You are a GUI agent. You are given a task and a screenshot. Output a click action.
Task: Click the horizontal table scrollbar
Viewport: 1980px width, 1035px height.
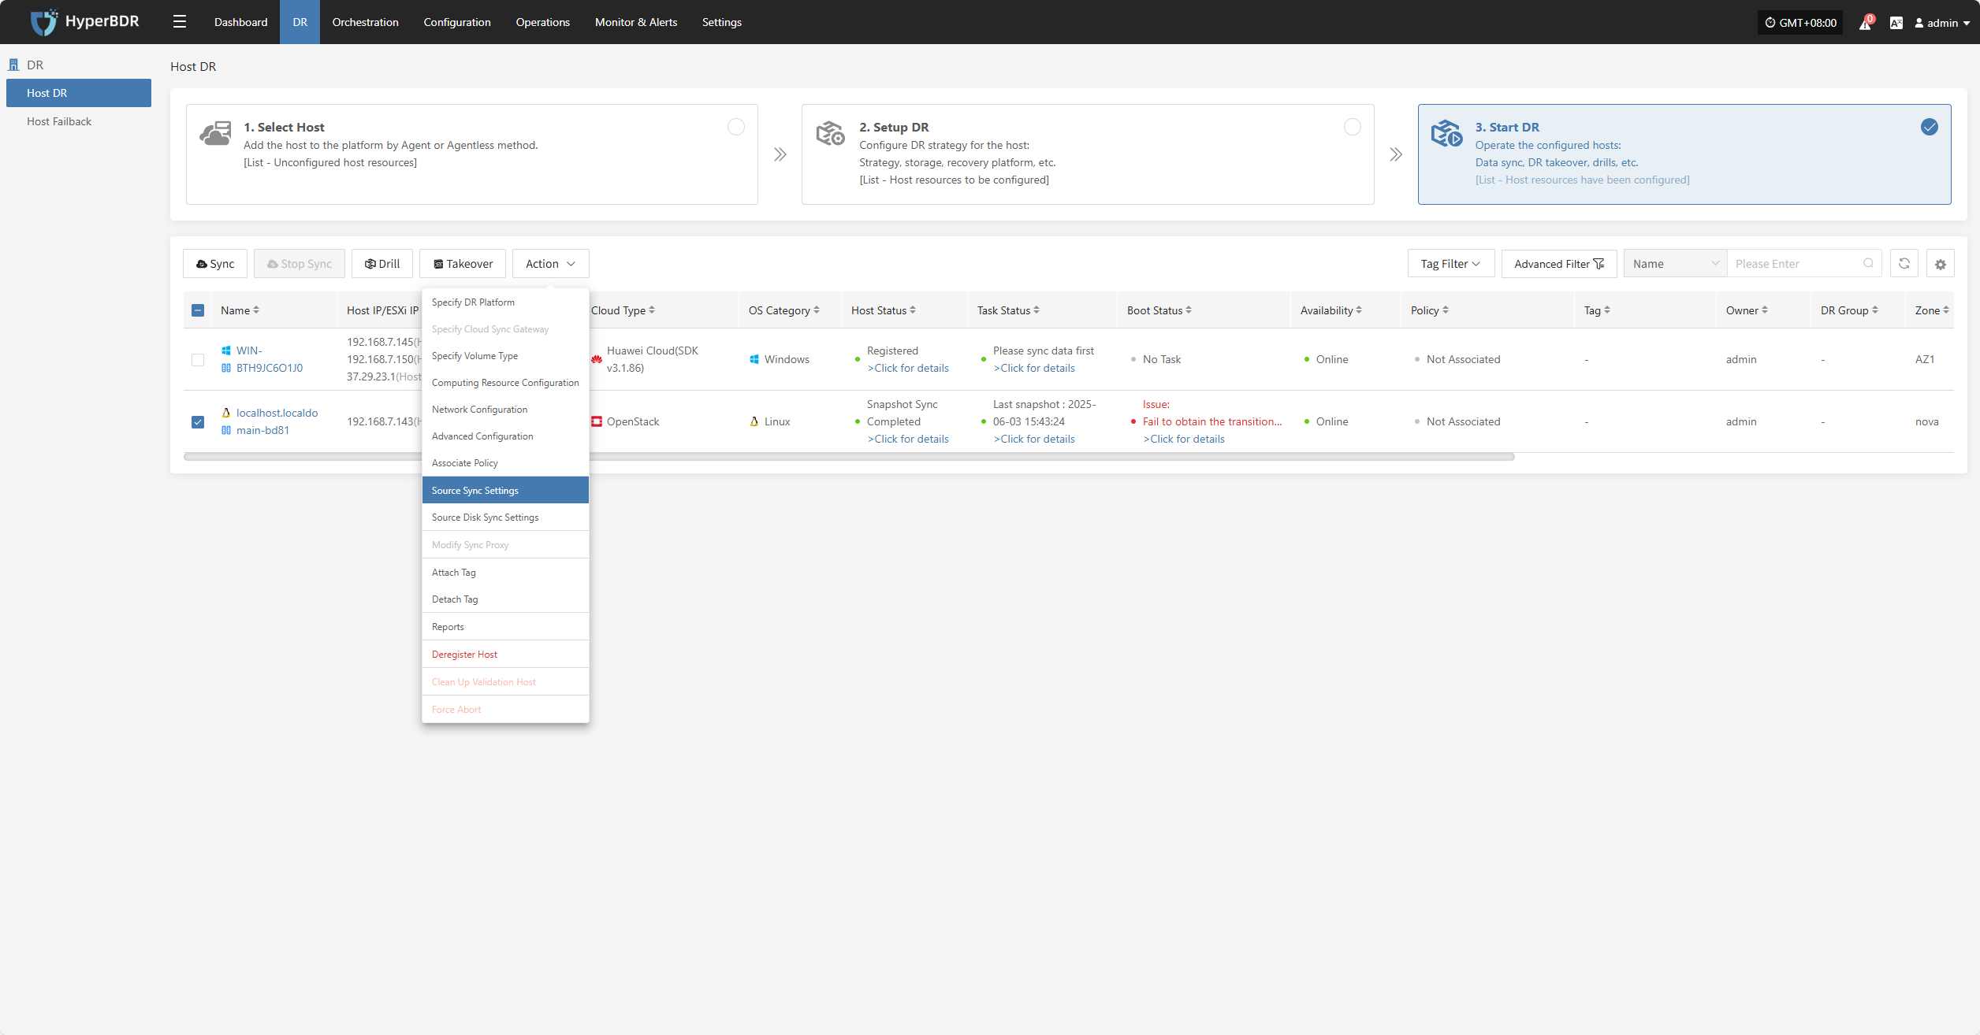[x=849, y=457]
